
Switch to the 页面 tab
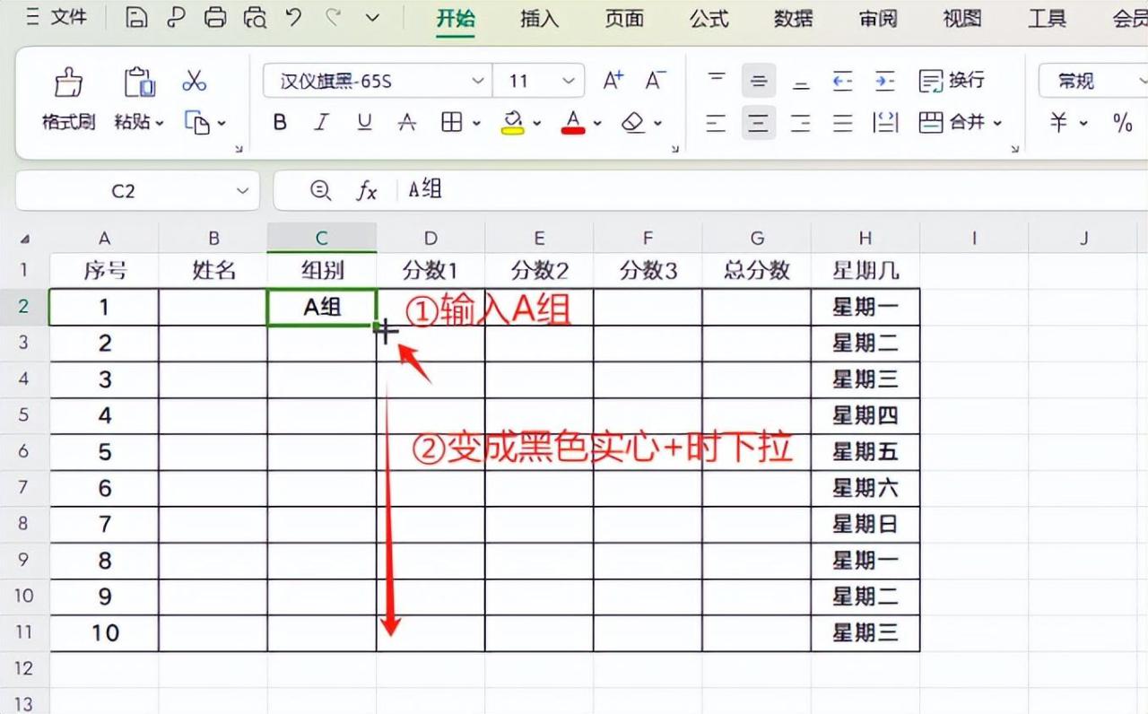click(624, 18)
